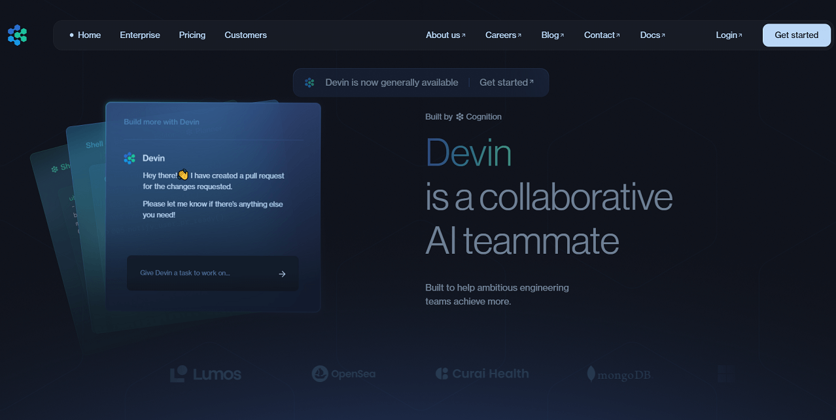Click the OpenSea logo in the partners row
The image size is (836, 420).
(343, 374)
